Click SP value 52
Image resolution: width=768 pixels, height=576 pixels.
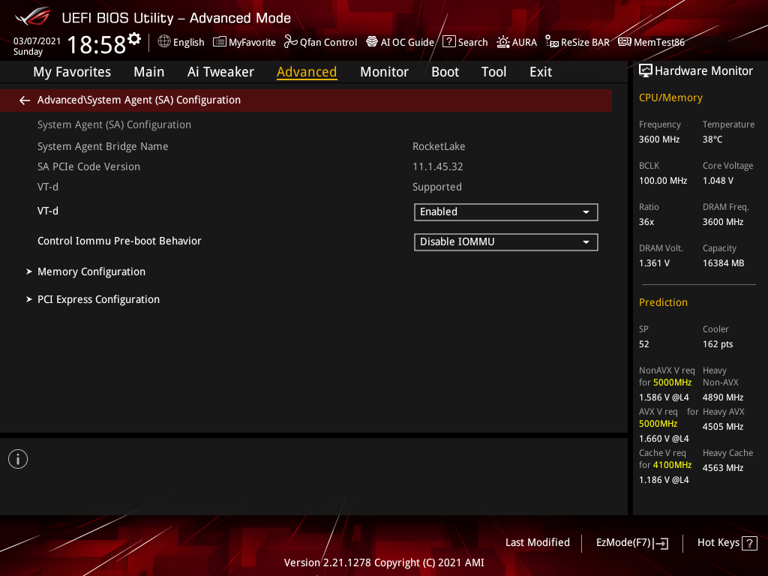click(644, 344)
